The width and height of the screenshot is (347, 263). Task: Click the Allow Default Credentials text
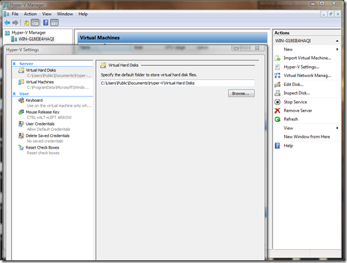click(x=48, y=129)
